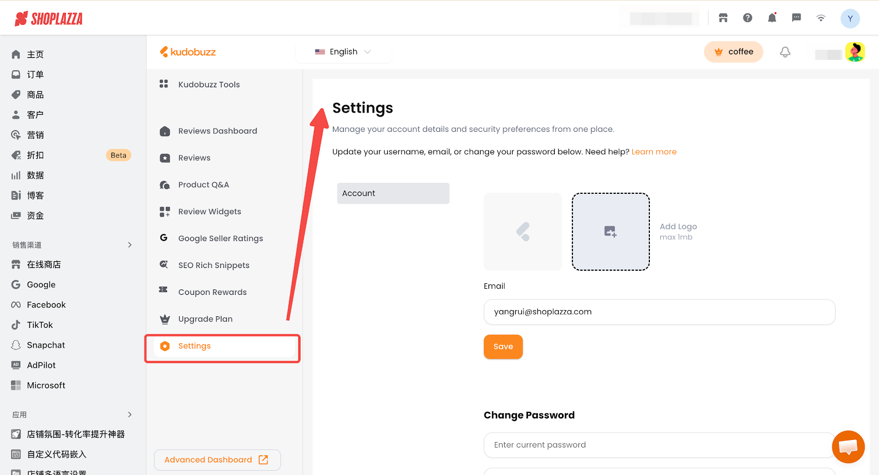The image size is (879, 475).
Task: Click the store icon in top bar
Action: click(x=723, y=18)
